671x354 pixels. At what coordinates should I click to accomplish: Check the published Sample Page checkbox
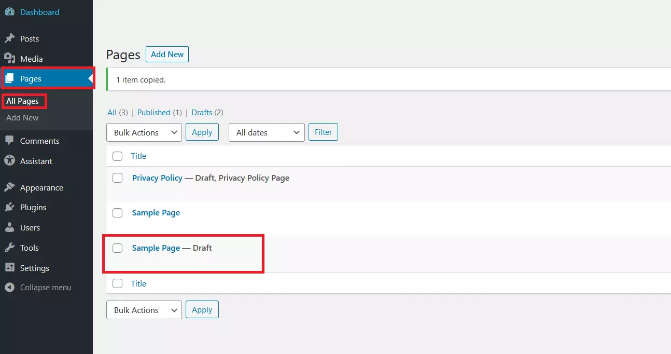coord(118,213)
